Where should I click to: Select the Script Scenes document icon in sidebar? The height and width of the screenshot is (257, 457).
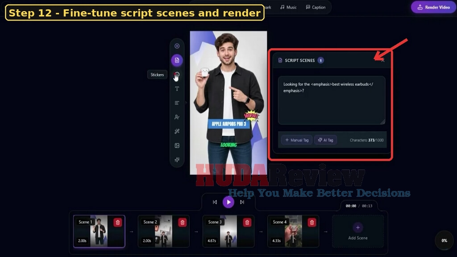point(177,60)
